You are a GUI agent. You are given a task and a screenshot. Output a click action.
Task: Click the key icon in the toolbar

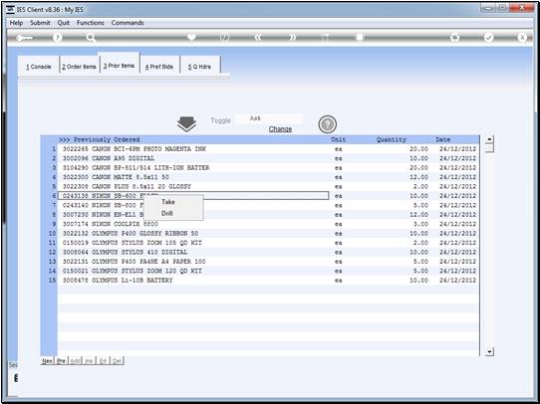[x=24, y=38]
